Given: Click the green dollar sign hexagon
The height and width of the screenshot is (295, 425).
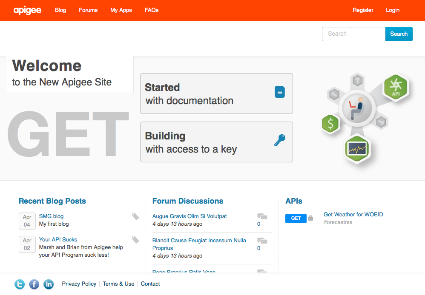Looking at the screenshot, I should point(330,124).
